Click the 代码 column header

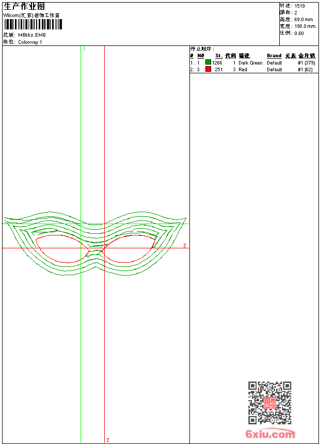pos(231,56)
